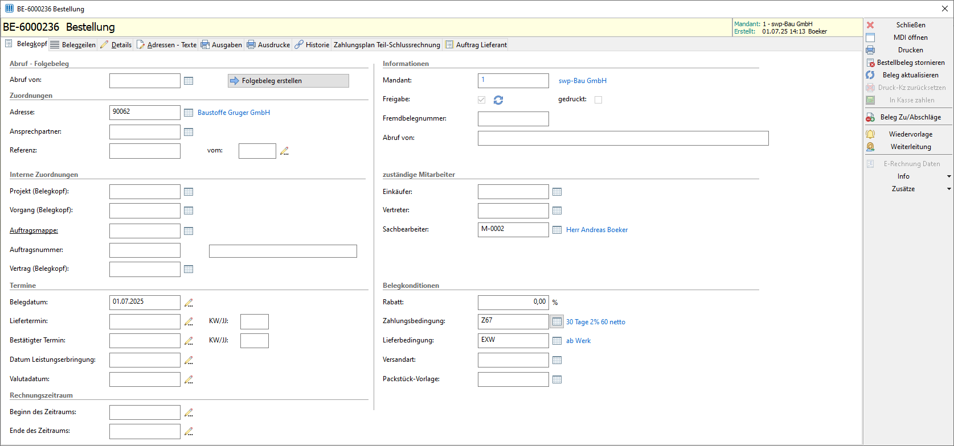954x446 pixels.
Task: Click the Auftragsmappe underlined label
Action: (x=34, y=230)
